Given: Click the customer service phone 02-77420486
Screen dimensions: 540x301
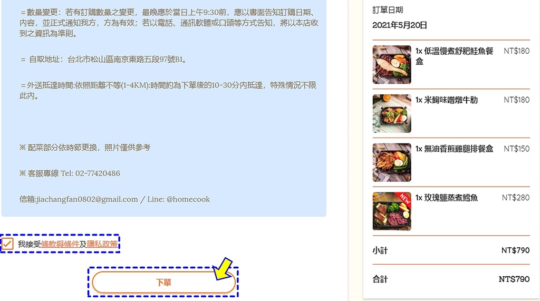Looking at the screenshot, I should [x=98, y=173].
